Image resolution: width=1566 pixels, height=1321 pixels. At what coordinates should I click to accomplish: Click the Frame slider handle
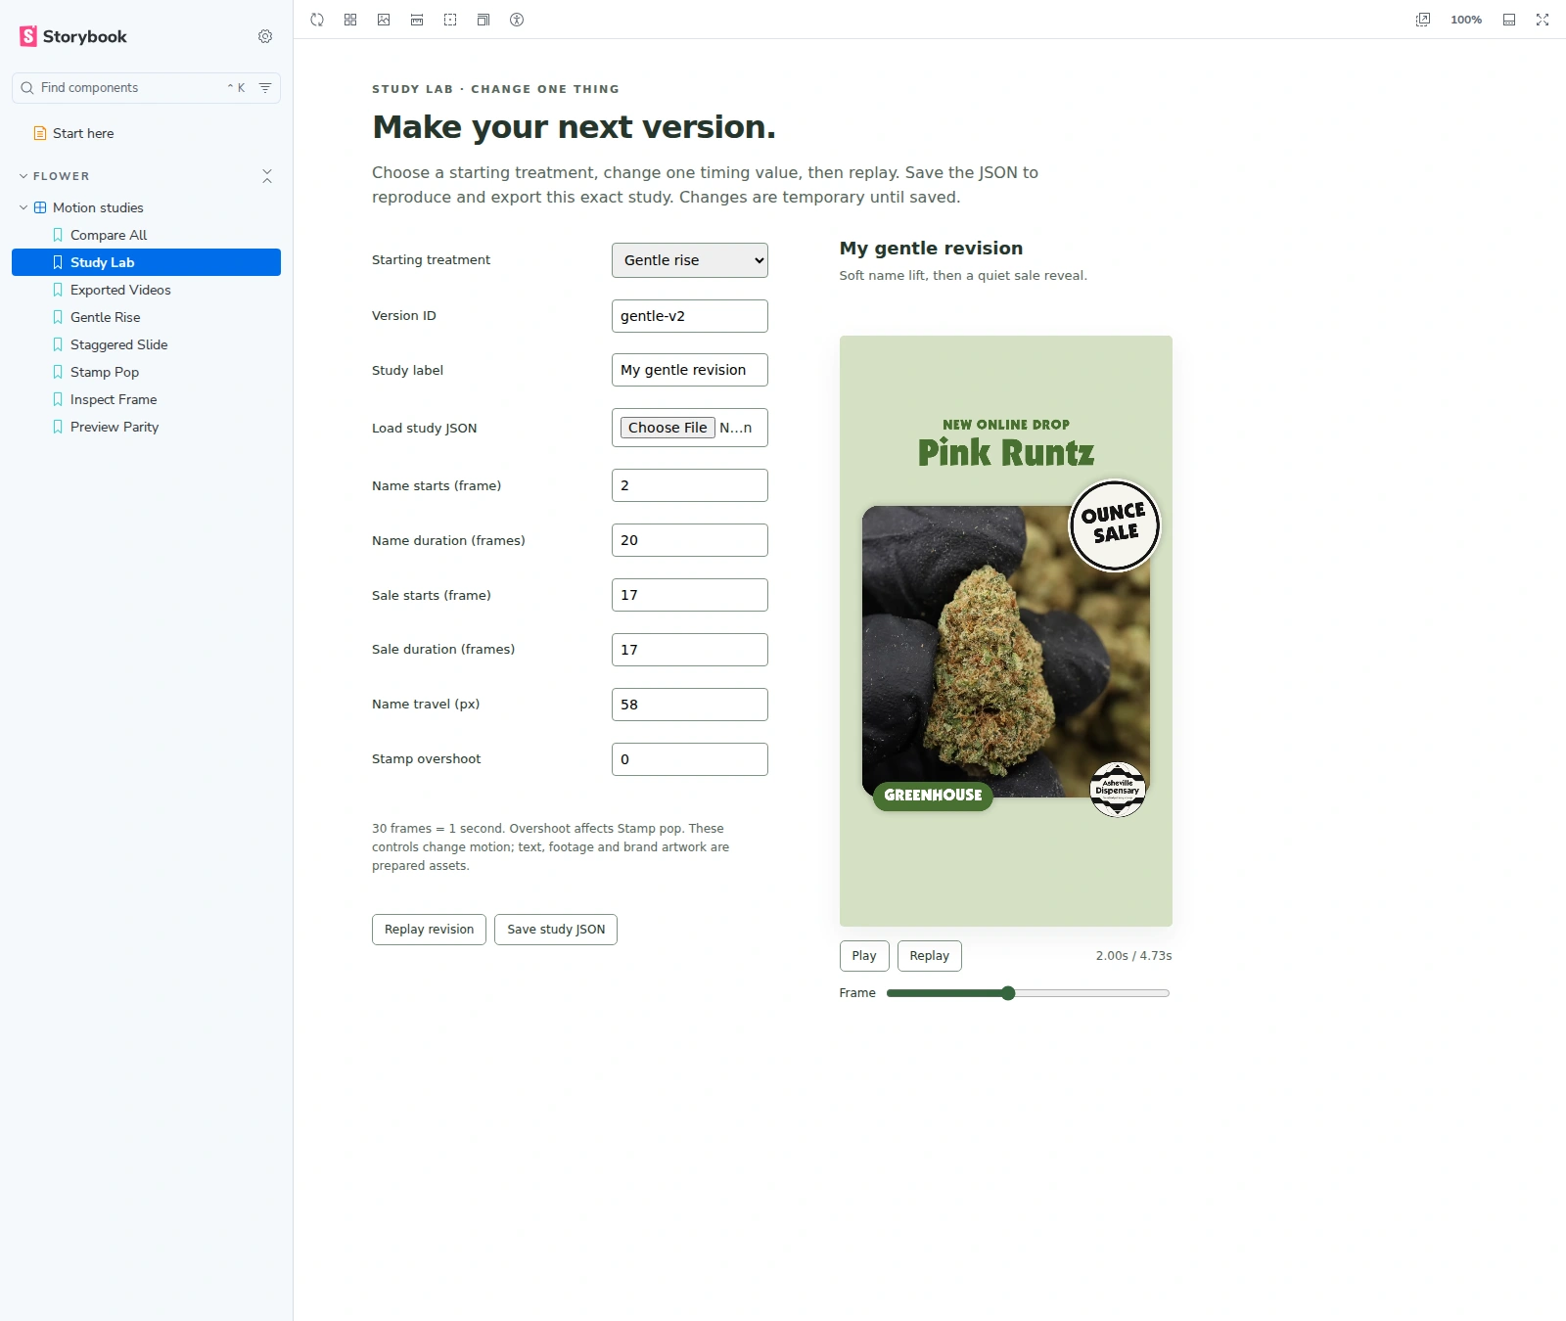[1008, 993]
